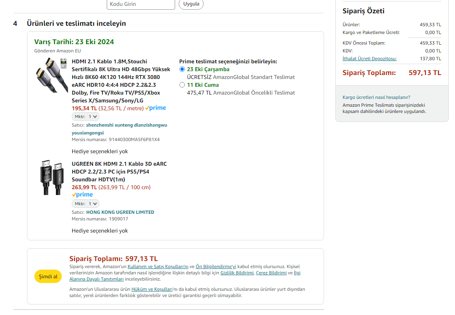Choose 11 Eki Cuma priority delivery option
455x315 pixels.
point(182,85)
